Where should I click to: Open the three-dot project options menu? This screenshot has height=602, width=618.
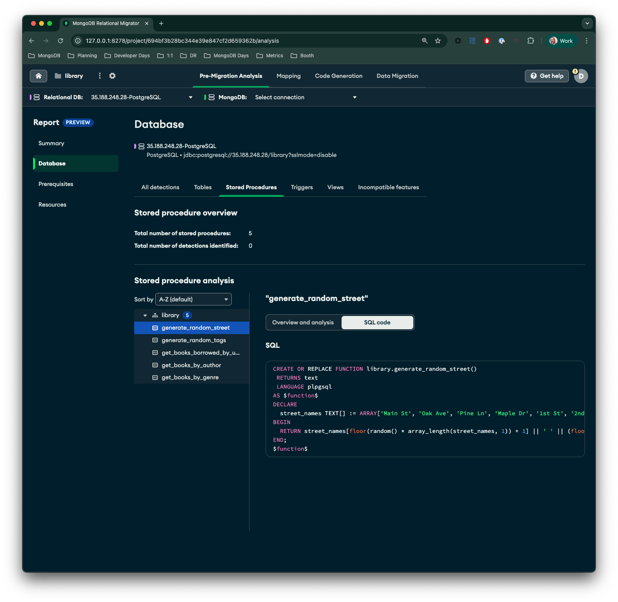click(100, 76)
